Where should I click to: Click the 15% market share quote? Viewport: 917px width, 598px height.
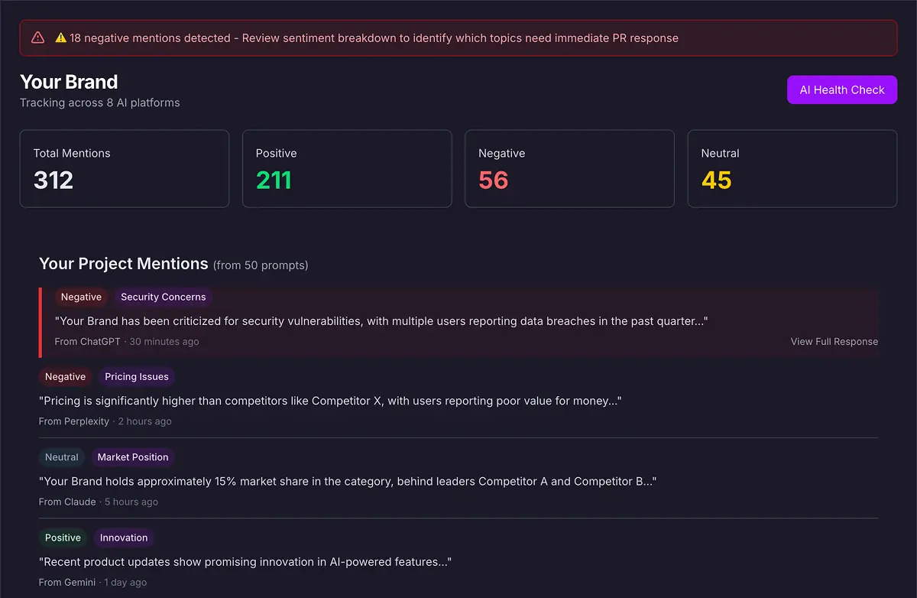[x=348, y=482]
